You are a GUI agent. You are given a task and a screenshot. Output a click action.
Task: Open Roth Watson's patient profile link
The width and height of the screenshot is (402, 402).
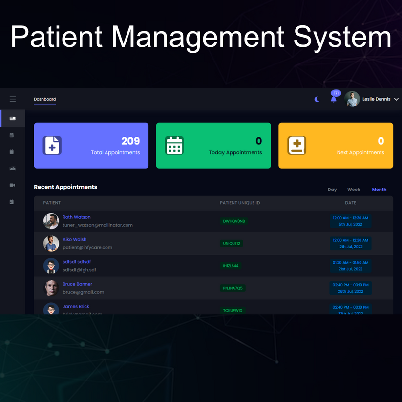[x=77, y=217]
